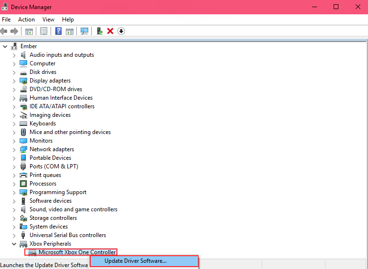The height and width of the screenshot is (269, 368).
Task: Click the Back arrow toolbar icon
Action: [4, 31]
